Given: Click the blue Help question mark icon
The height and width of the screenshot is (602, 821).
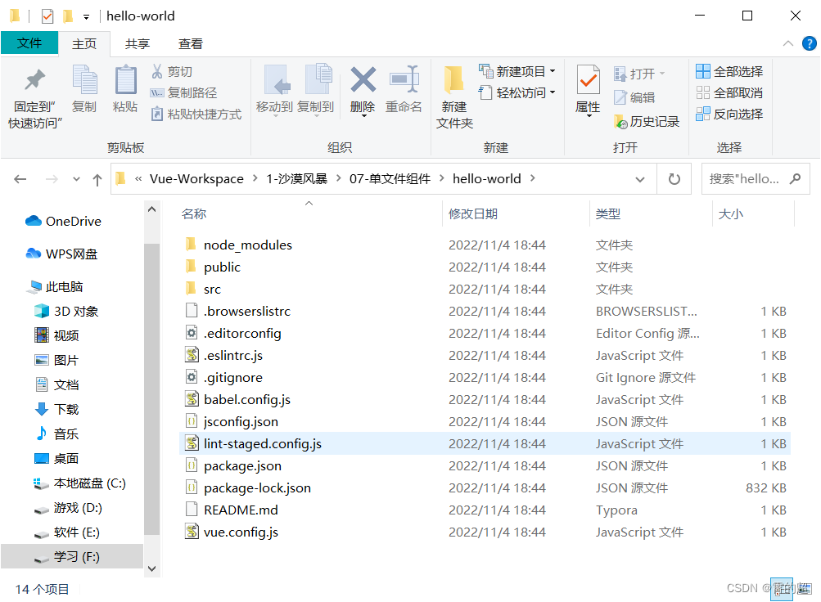Looking at the screenshot, I should tap(809, 43).
